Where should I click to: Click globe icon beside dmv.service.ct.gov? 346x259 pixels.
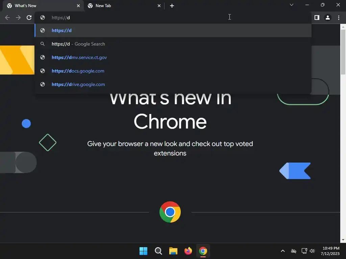[x=43, y=57]
